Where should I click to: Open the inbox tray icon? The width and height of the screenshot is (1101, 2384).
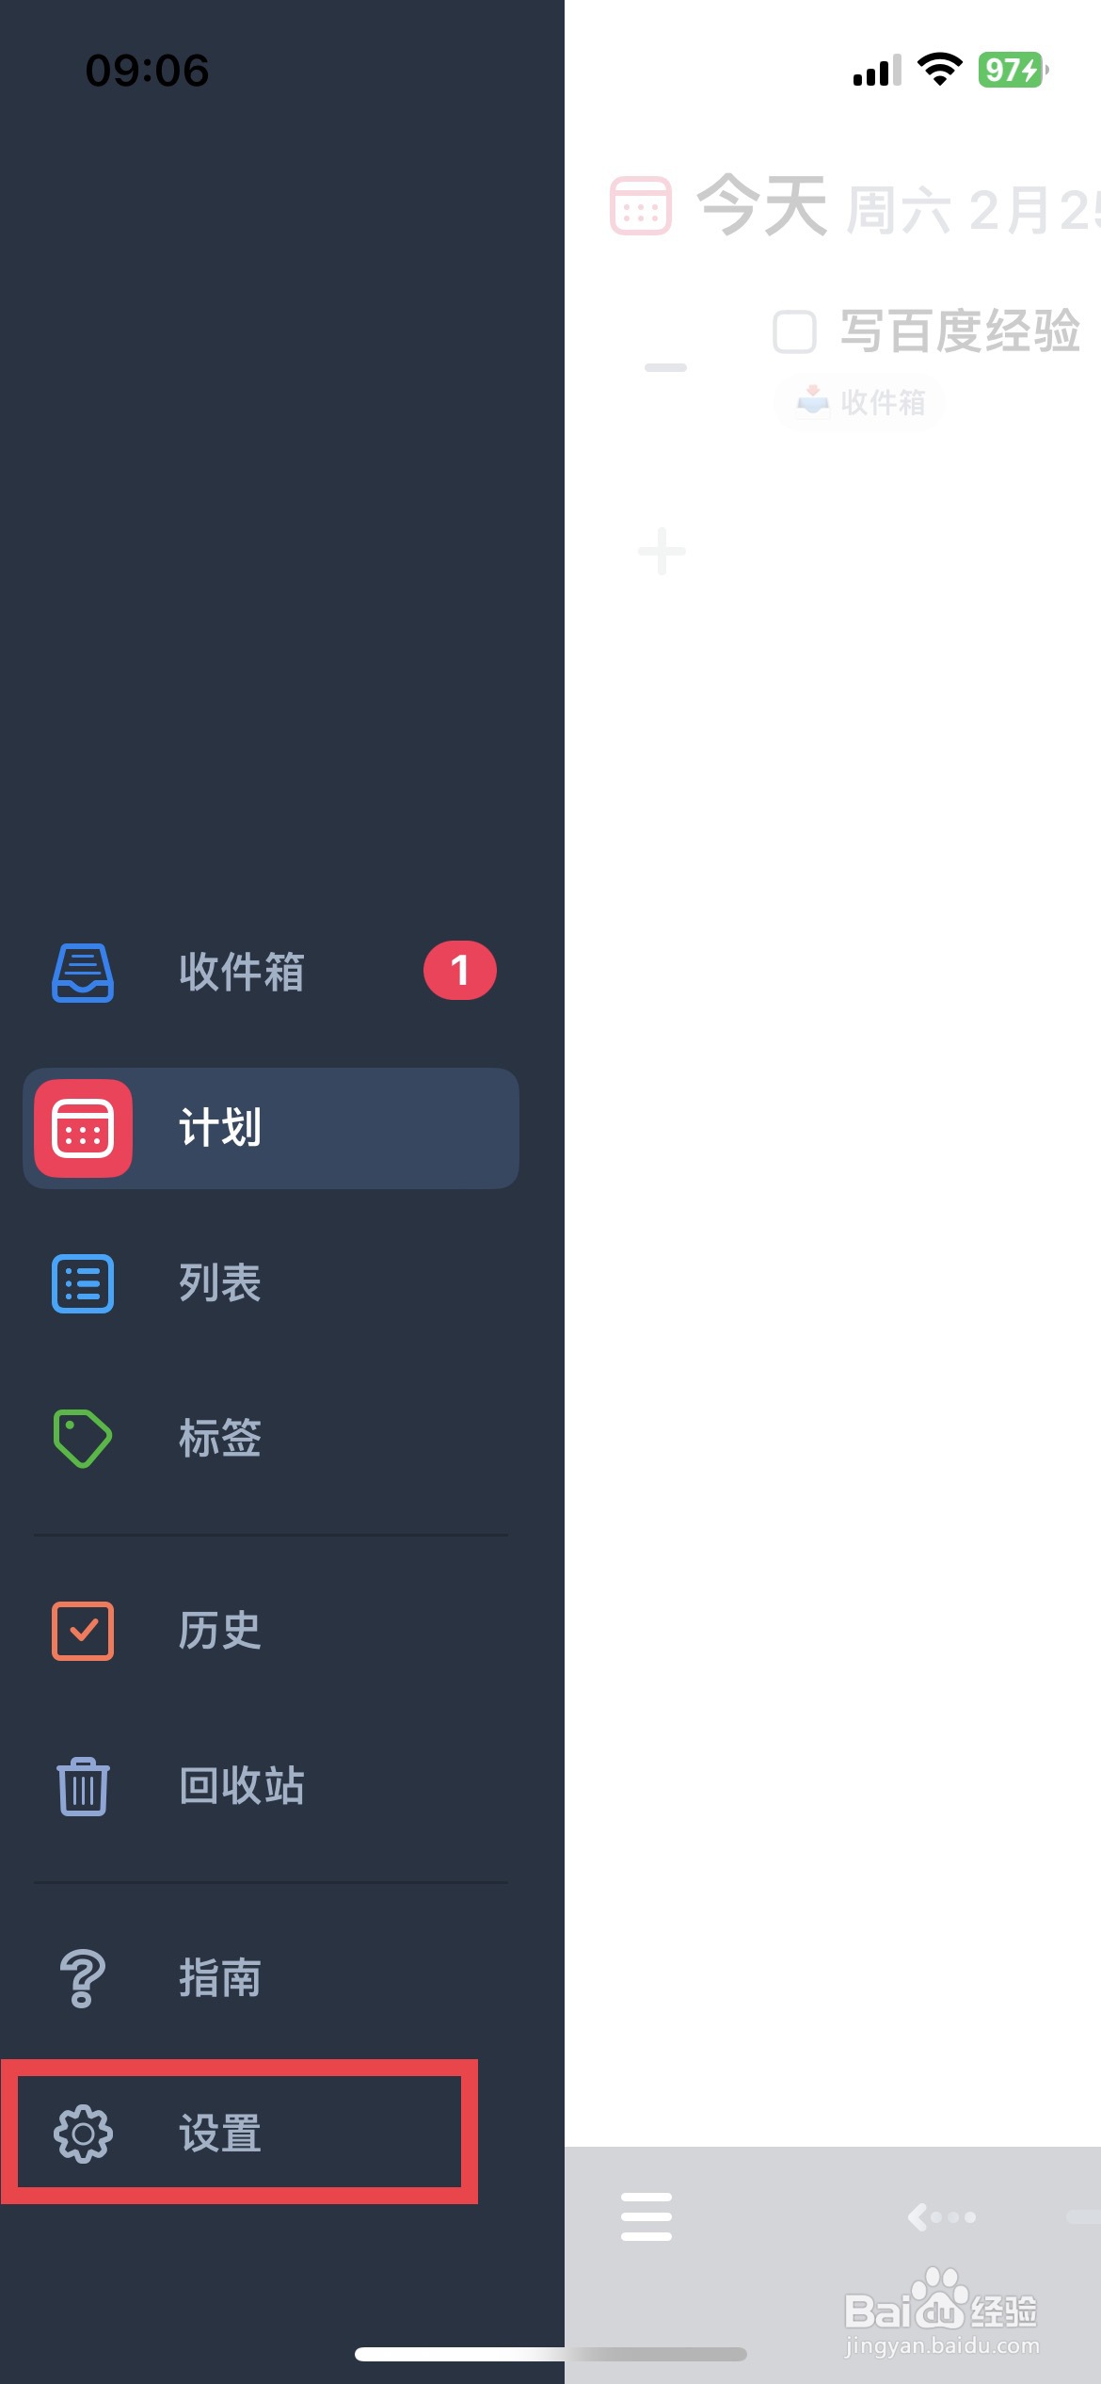[x=83, y=972]
